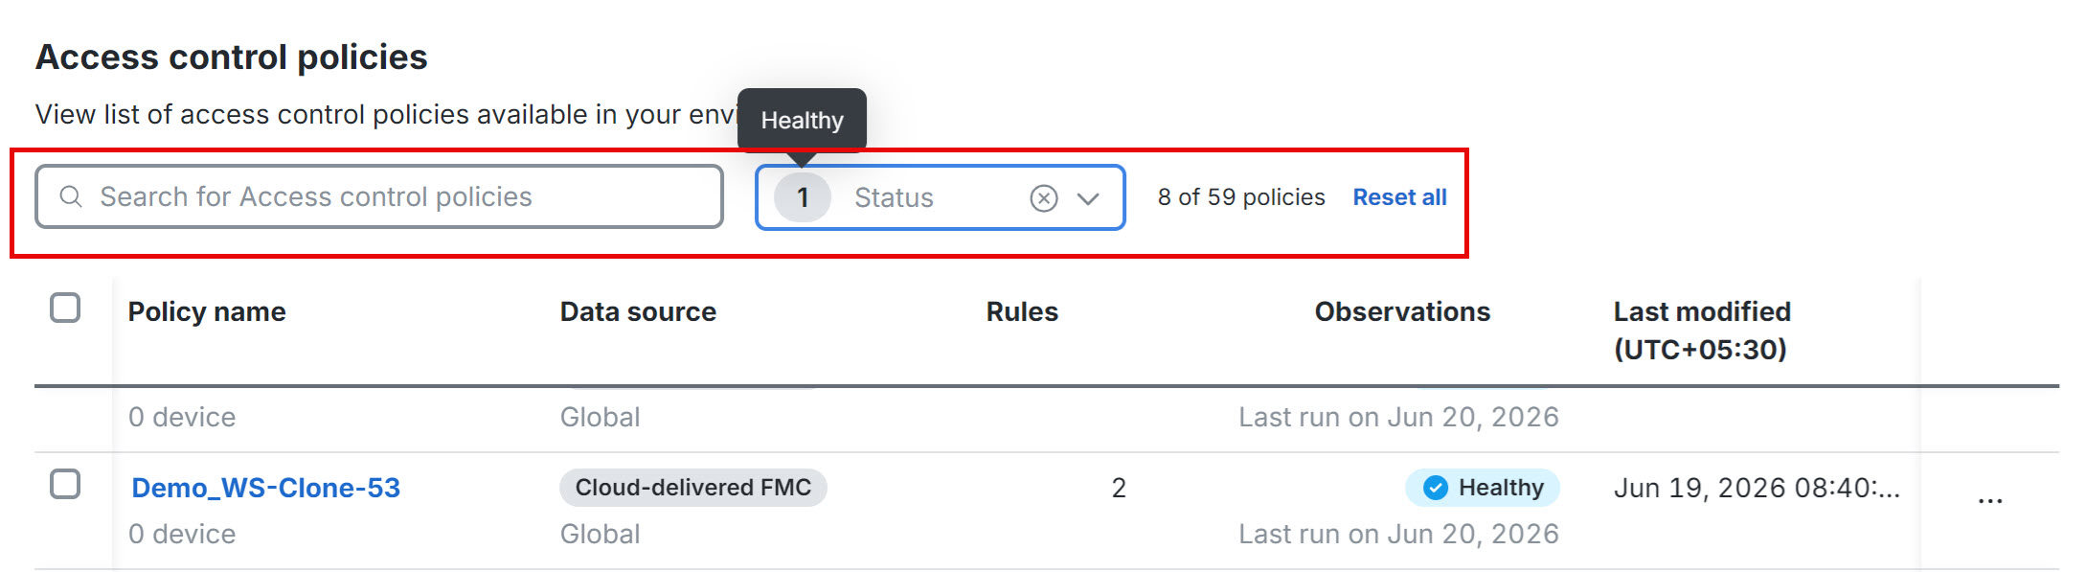Screen dimensions: 2086x572
Task: Open the Demo_WS-Clone-53 policy link
Action: coord(265,488)
